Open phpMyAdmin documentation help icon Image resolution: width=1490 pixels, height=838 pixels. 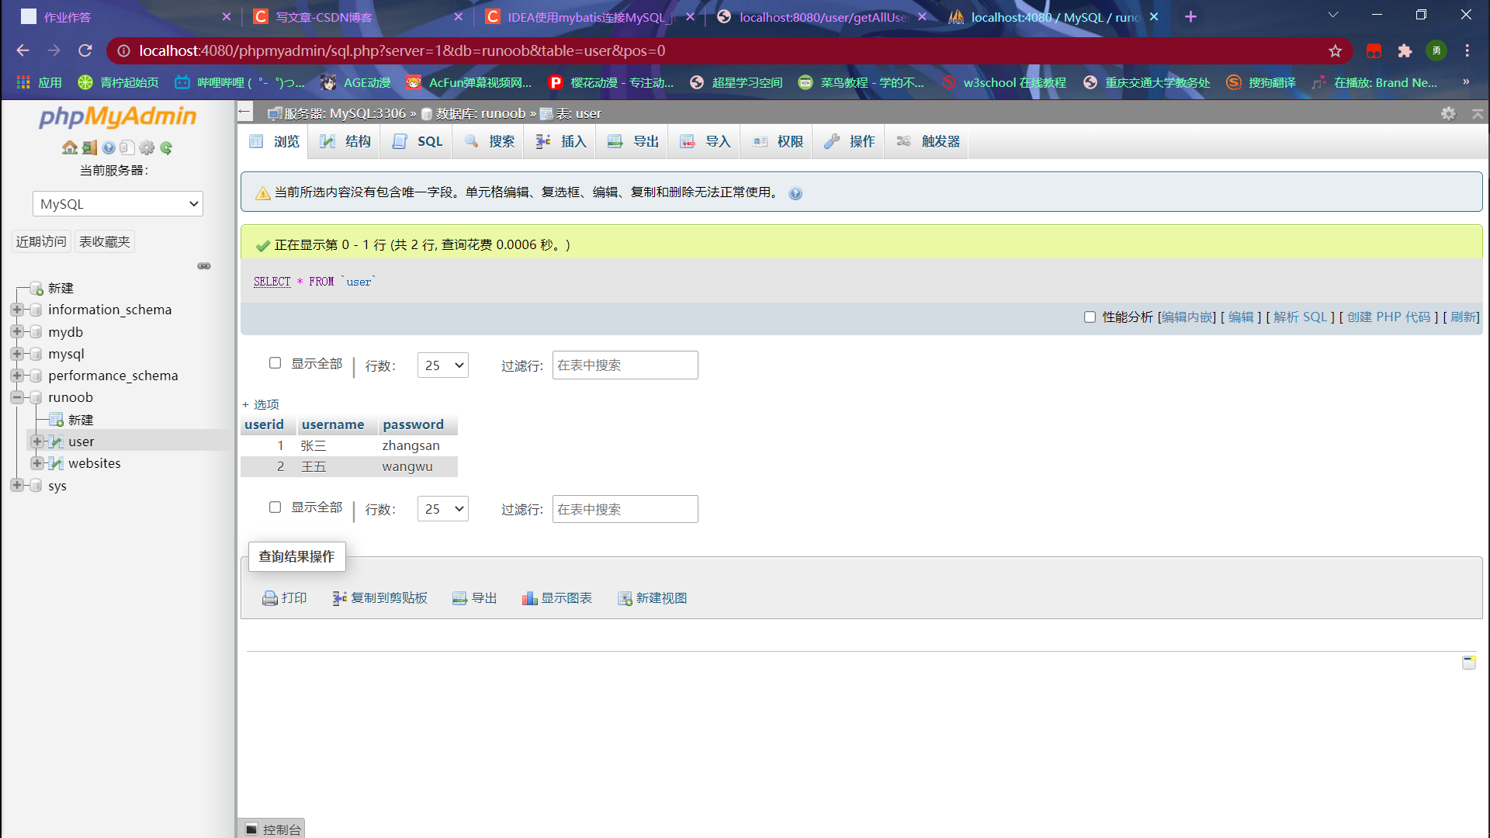[x=109, y=147]
